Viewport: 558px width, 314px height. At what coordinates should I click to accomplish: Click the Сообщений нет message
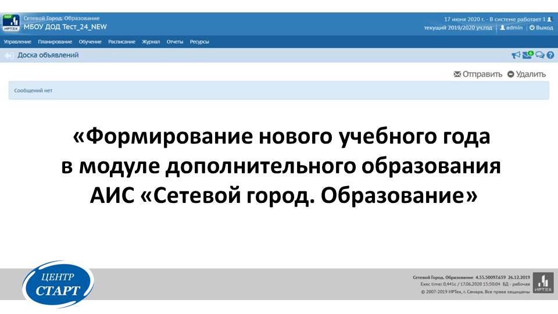33,91
